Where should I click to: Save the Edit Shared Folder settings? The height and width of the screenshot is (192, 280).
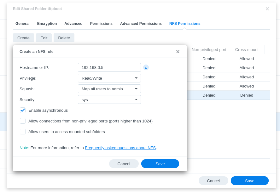(250, 181)
